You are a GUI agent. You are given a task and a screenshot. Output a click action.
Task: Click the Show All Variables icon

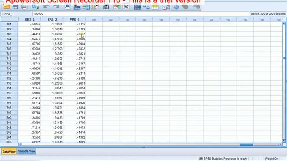[x=185, y=7]
